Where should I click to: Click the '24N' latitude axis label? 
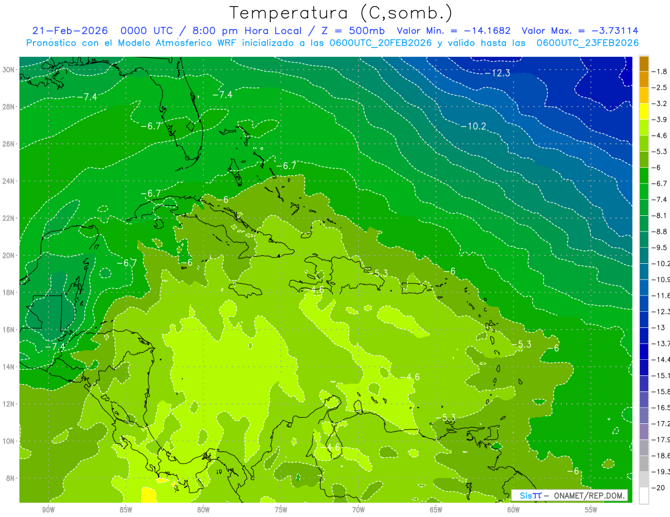[x=9, y=181]
